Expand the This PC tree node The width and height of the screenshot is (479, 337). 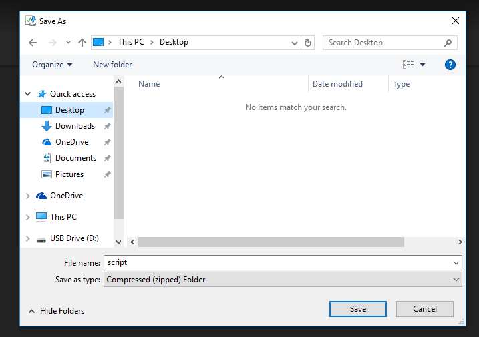(x=27, y=217)
